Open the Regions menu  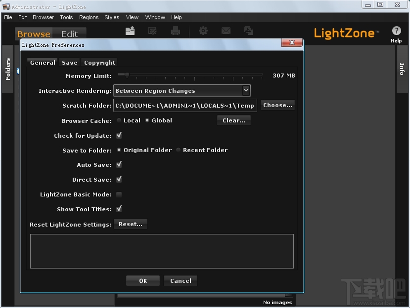coord(89,17)
